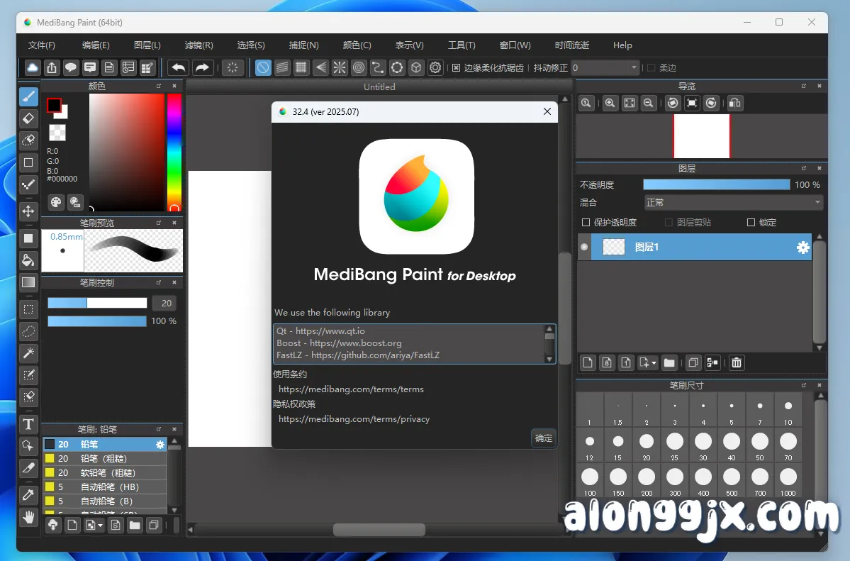Viewport: 850px width, 561px height.
Task: Click the Undo arrow in the toolbar
Action: (x=179, y=67)
